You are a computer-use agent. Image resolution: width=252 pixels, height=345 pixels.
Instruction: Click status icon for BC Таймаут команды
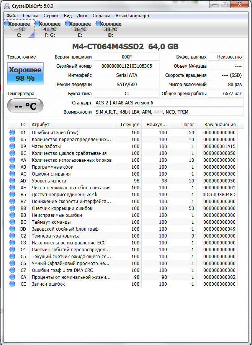point(12,222)
